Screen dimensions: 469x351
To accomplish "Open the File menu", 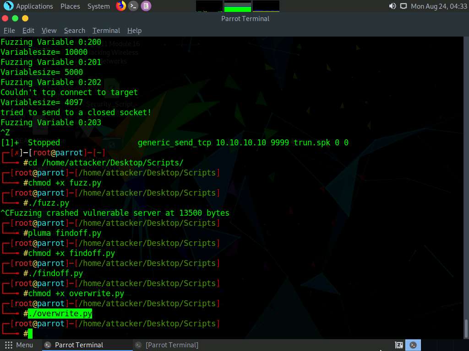I will point(9,31).
